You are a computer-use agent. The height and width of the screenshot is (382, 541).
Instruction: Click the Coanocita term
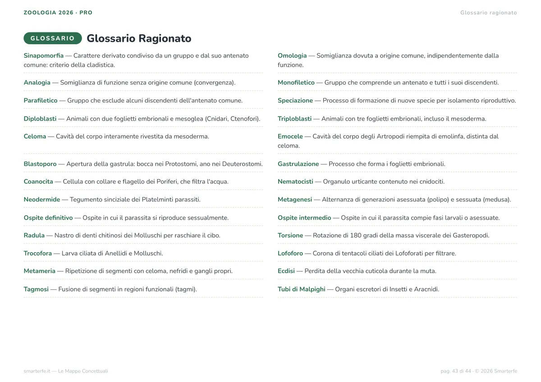click(38, 182)
